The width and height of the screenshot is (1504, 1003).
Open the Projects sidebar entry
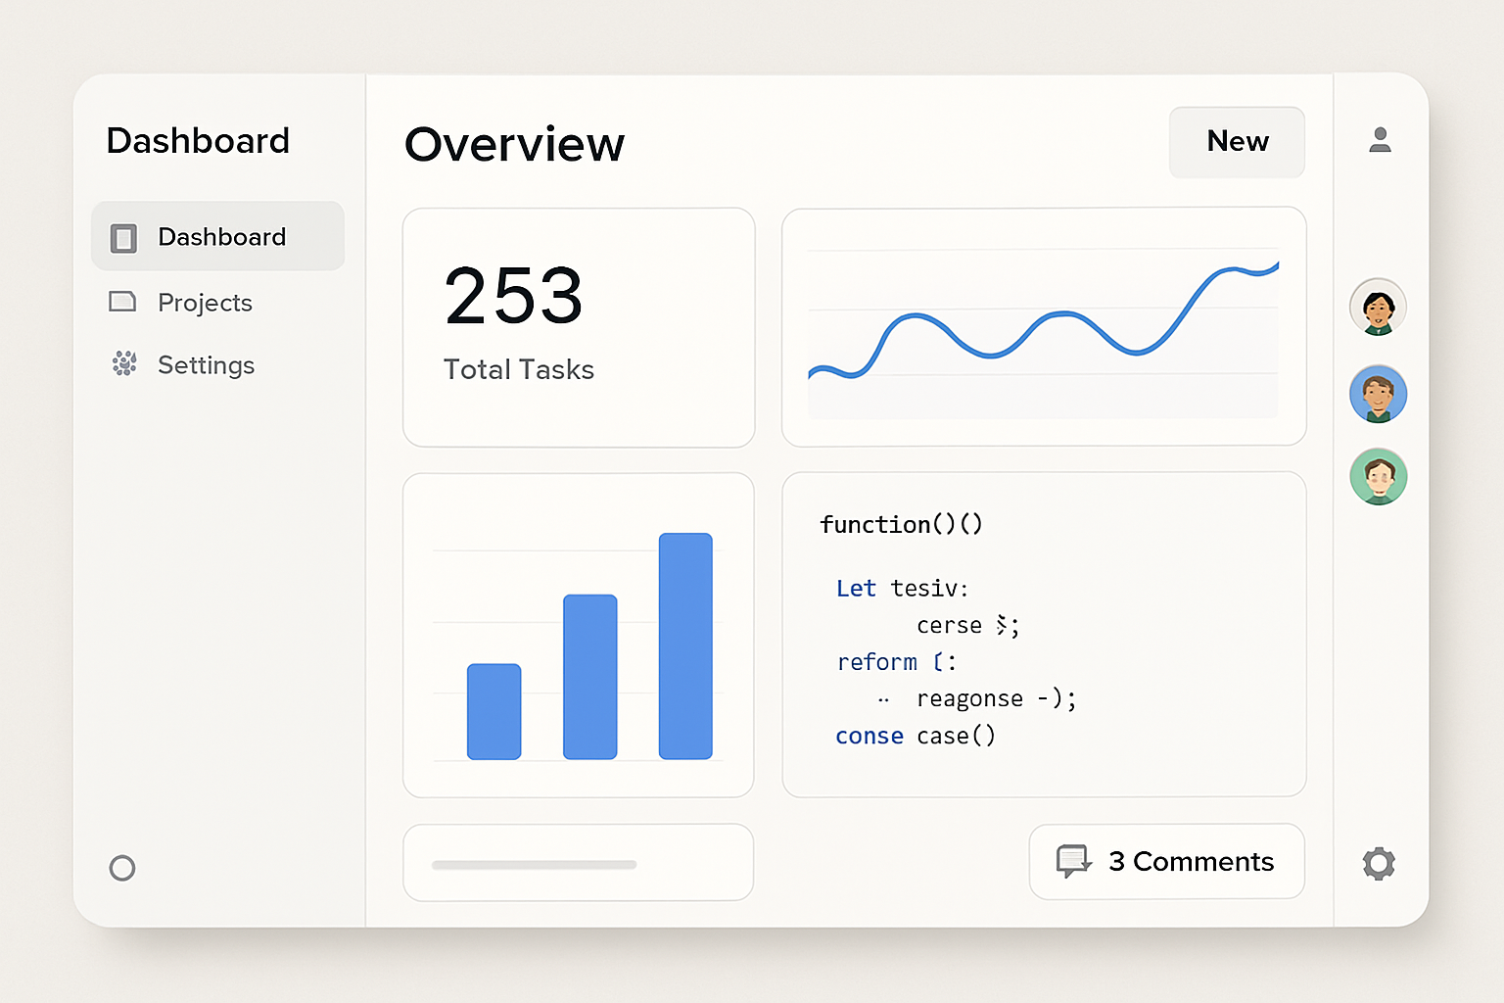pos(205,303)
